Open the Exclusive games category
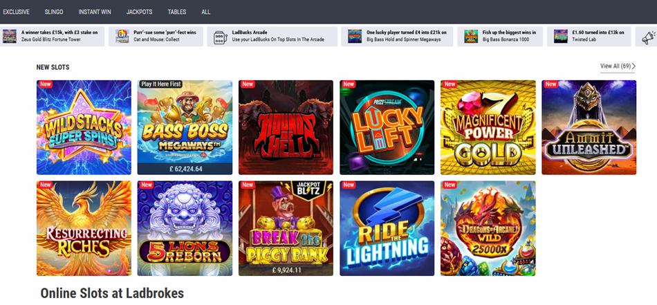The height and width of the screenshot is (305, 657). 17,12
